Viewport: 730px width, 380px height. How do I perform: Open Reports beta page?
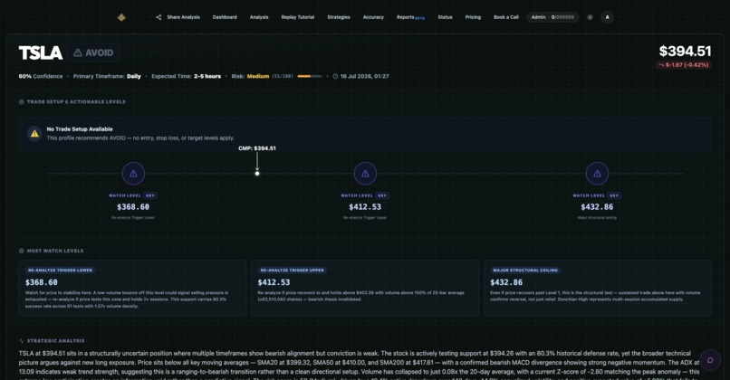click(x=410, y=17)
